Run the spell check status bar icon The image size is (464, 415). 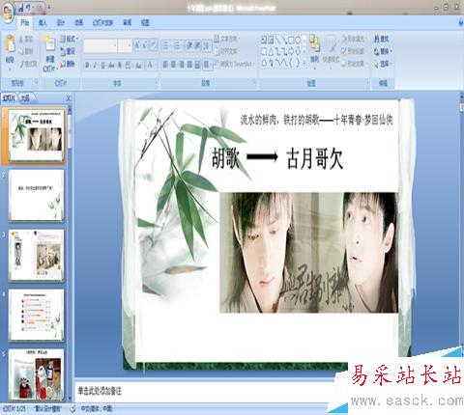[73, 409]
